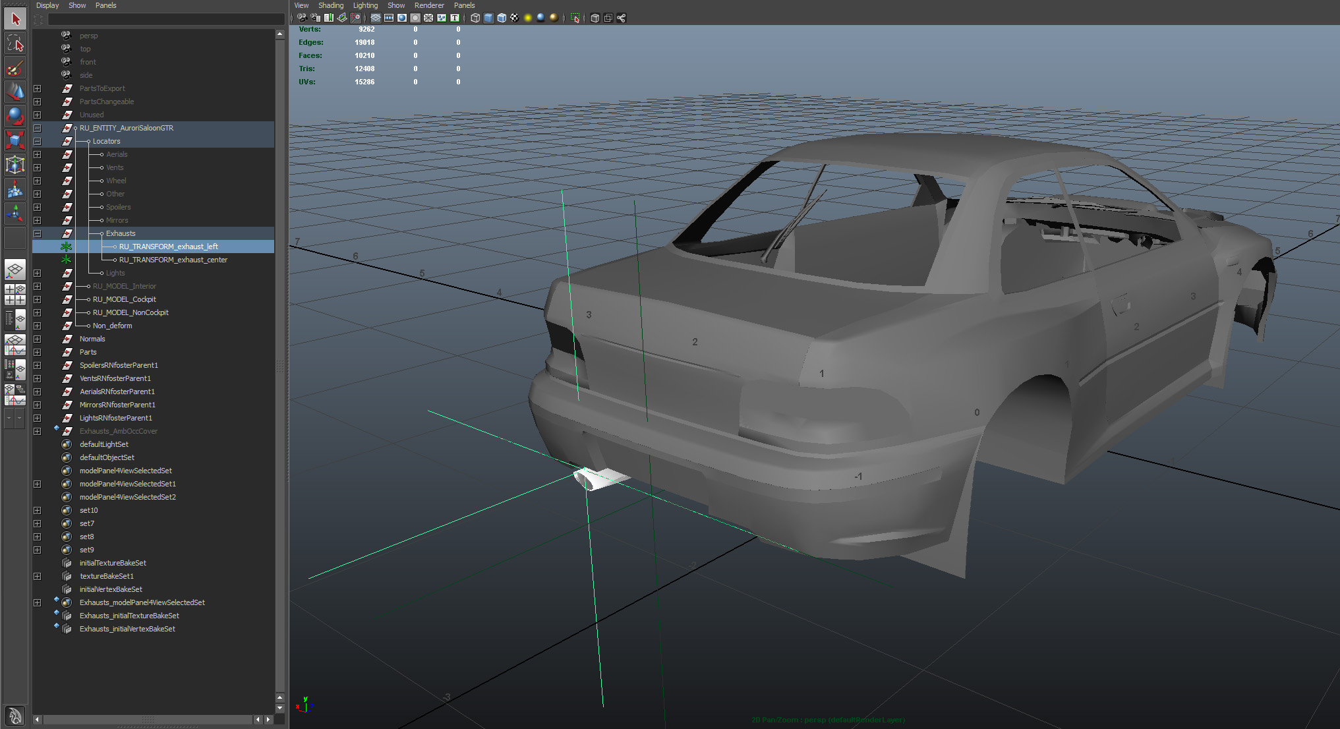Toggle Wireframe on Shaded display
This screenshot has height=729, width=1340.
coord(502,18)
